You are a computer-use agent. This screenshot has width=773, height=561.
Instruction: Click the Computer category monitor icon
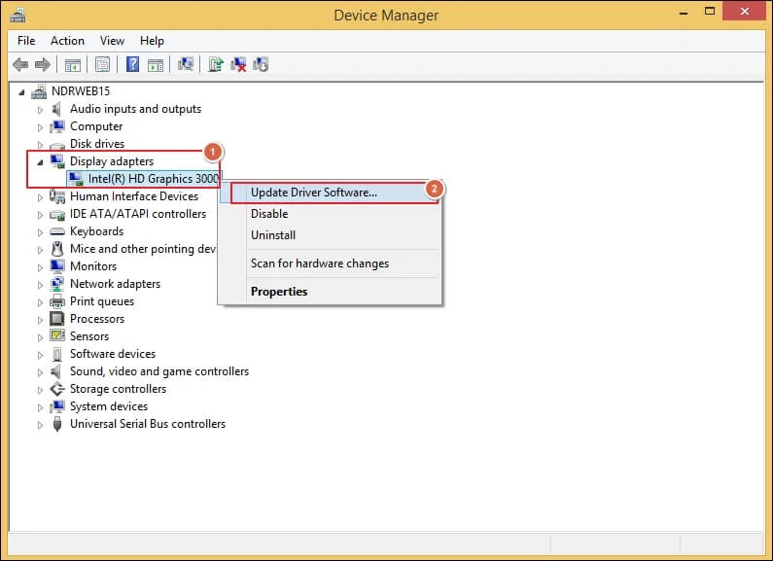pos(57,126)
